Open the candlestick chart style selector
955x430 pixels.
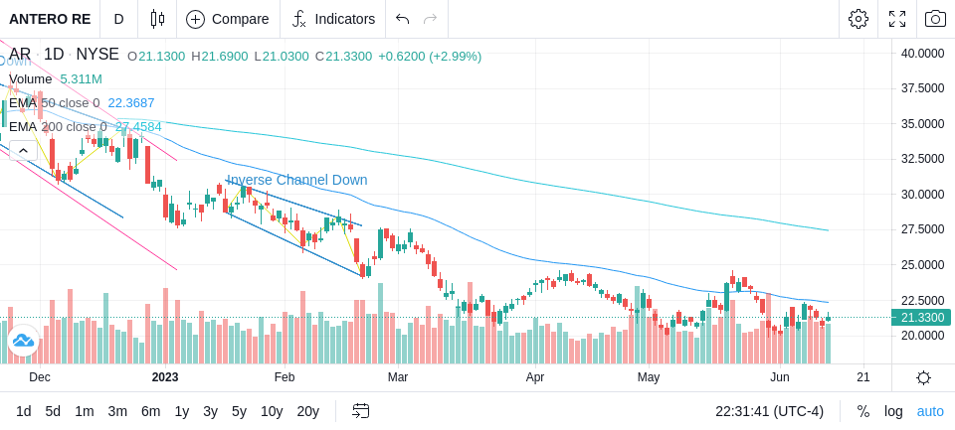coord(158,19)
